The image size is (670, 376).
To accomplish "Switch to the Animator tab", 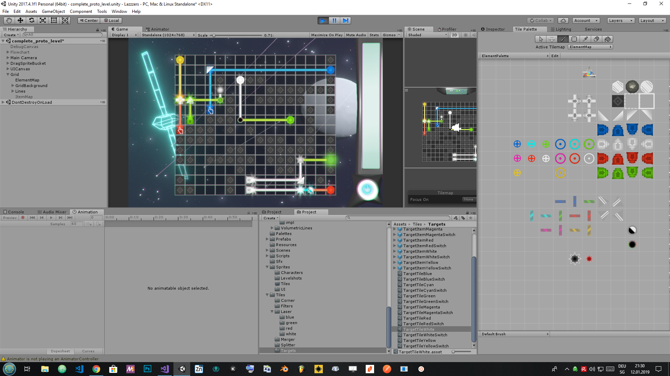I will [x=158, y=29].
